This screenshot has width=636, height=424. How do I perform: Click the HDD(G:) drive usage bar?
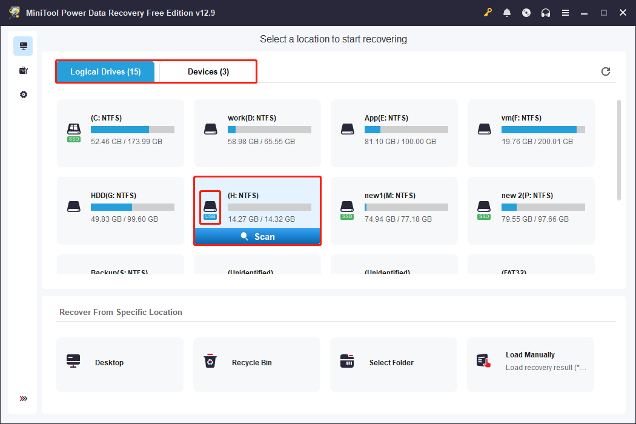(x=133, y=207)
